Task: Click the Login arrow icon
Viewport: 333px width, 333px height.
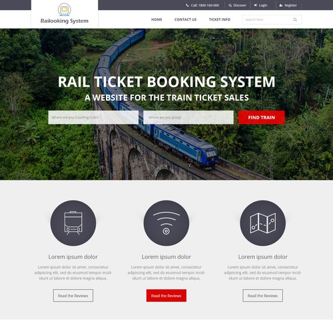Action: (256, 5)
